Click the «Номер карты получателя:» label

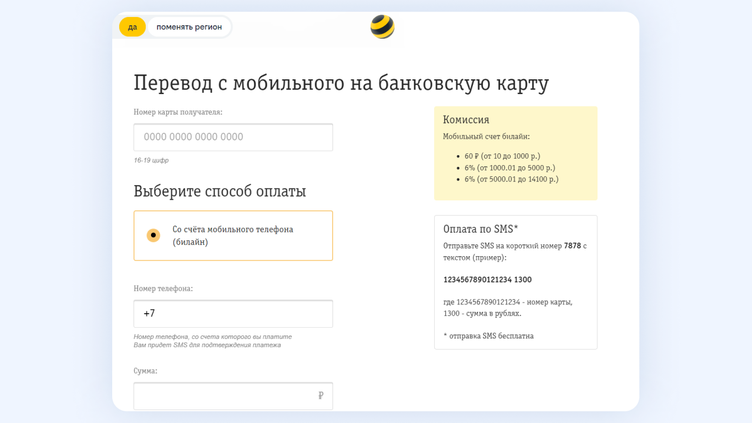coord(178,112)
